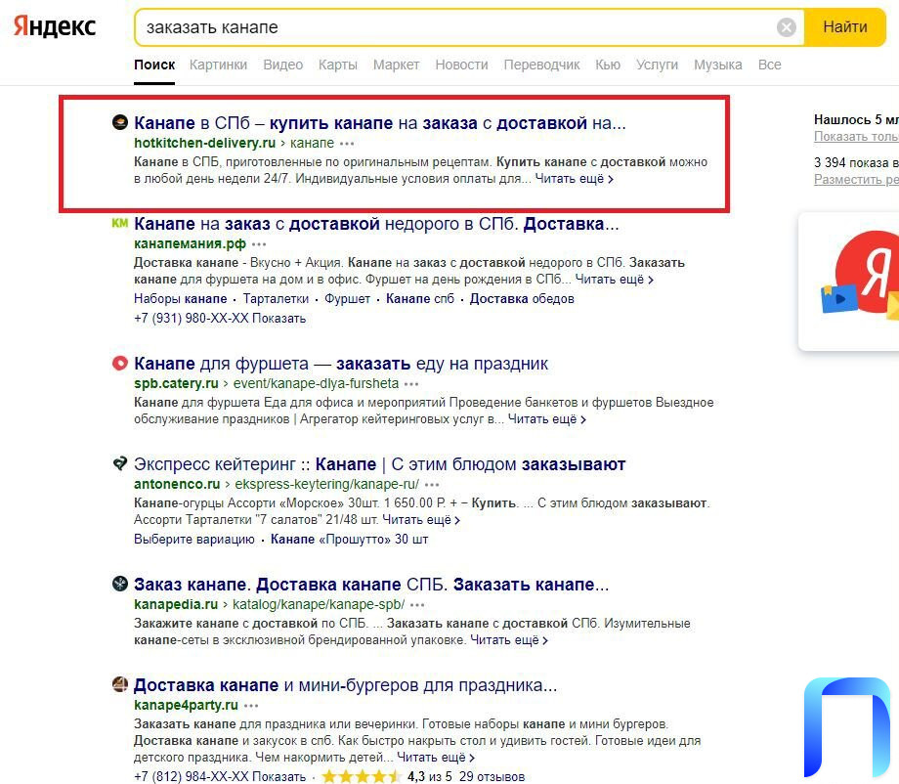Image resolution: width=899 pixels, height=784 pixels.
Task: Click the канапемания.рф domain link
Action: pyautogui.click(x=190, y=243)
